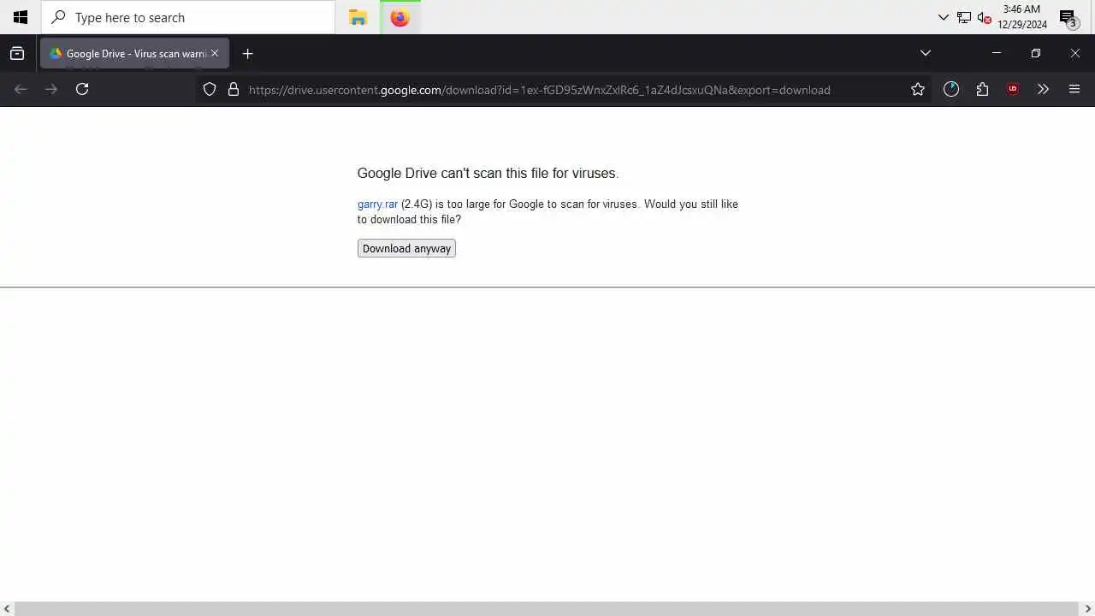Open the circular toolbar icon beside bookmark star
The width and height of the screenshot is (1095, 616).
pyautogui.click(x=951, y=89)
